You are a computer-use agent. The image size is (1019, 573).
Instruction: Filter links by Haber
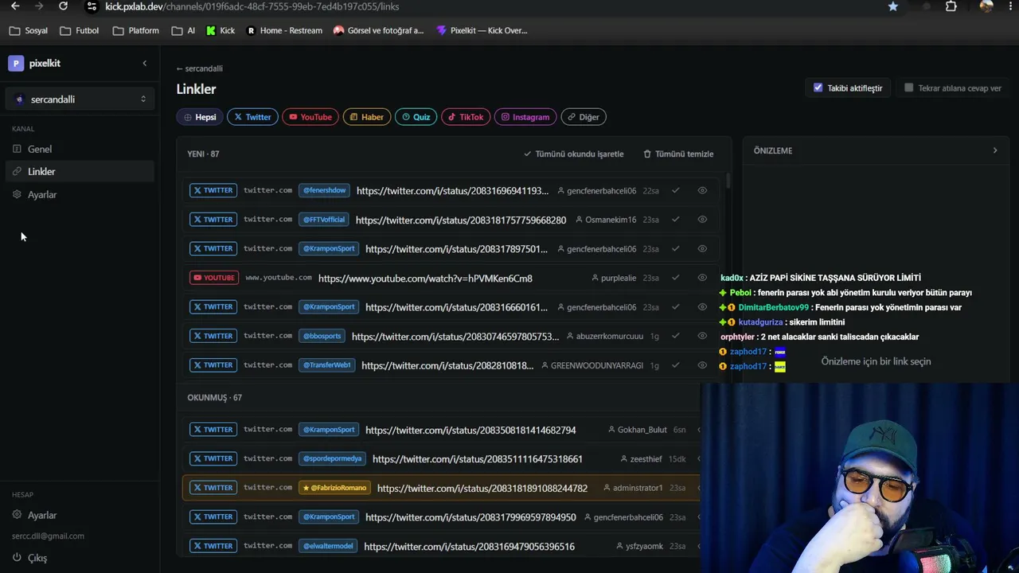click(367, 117)
